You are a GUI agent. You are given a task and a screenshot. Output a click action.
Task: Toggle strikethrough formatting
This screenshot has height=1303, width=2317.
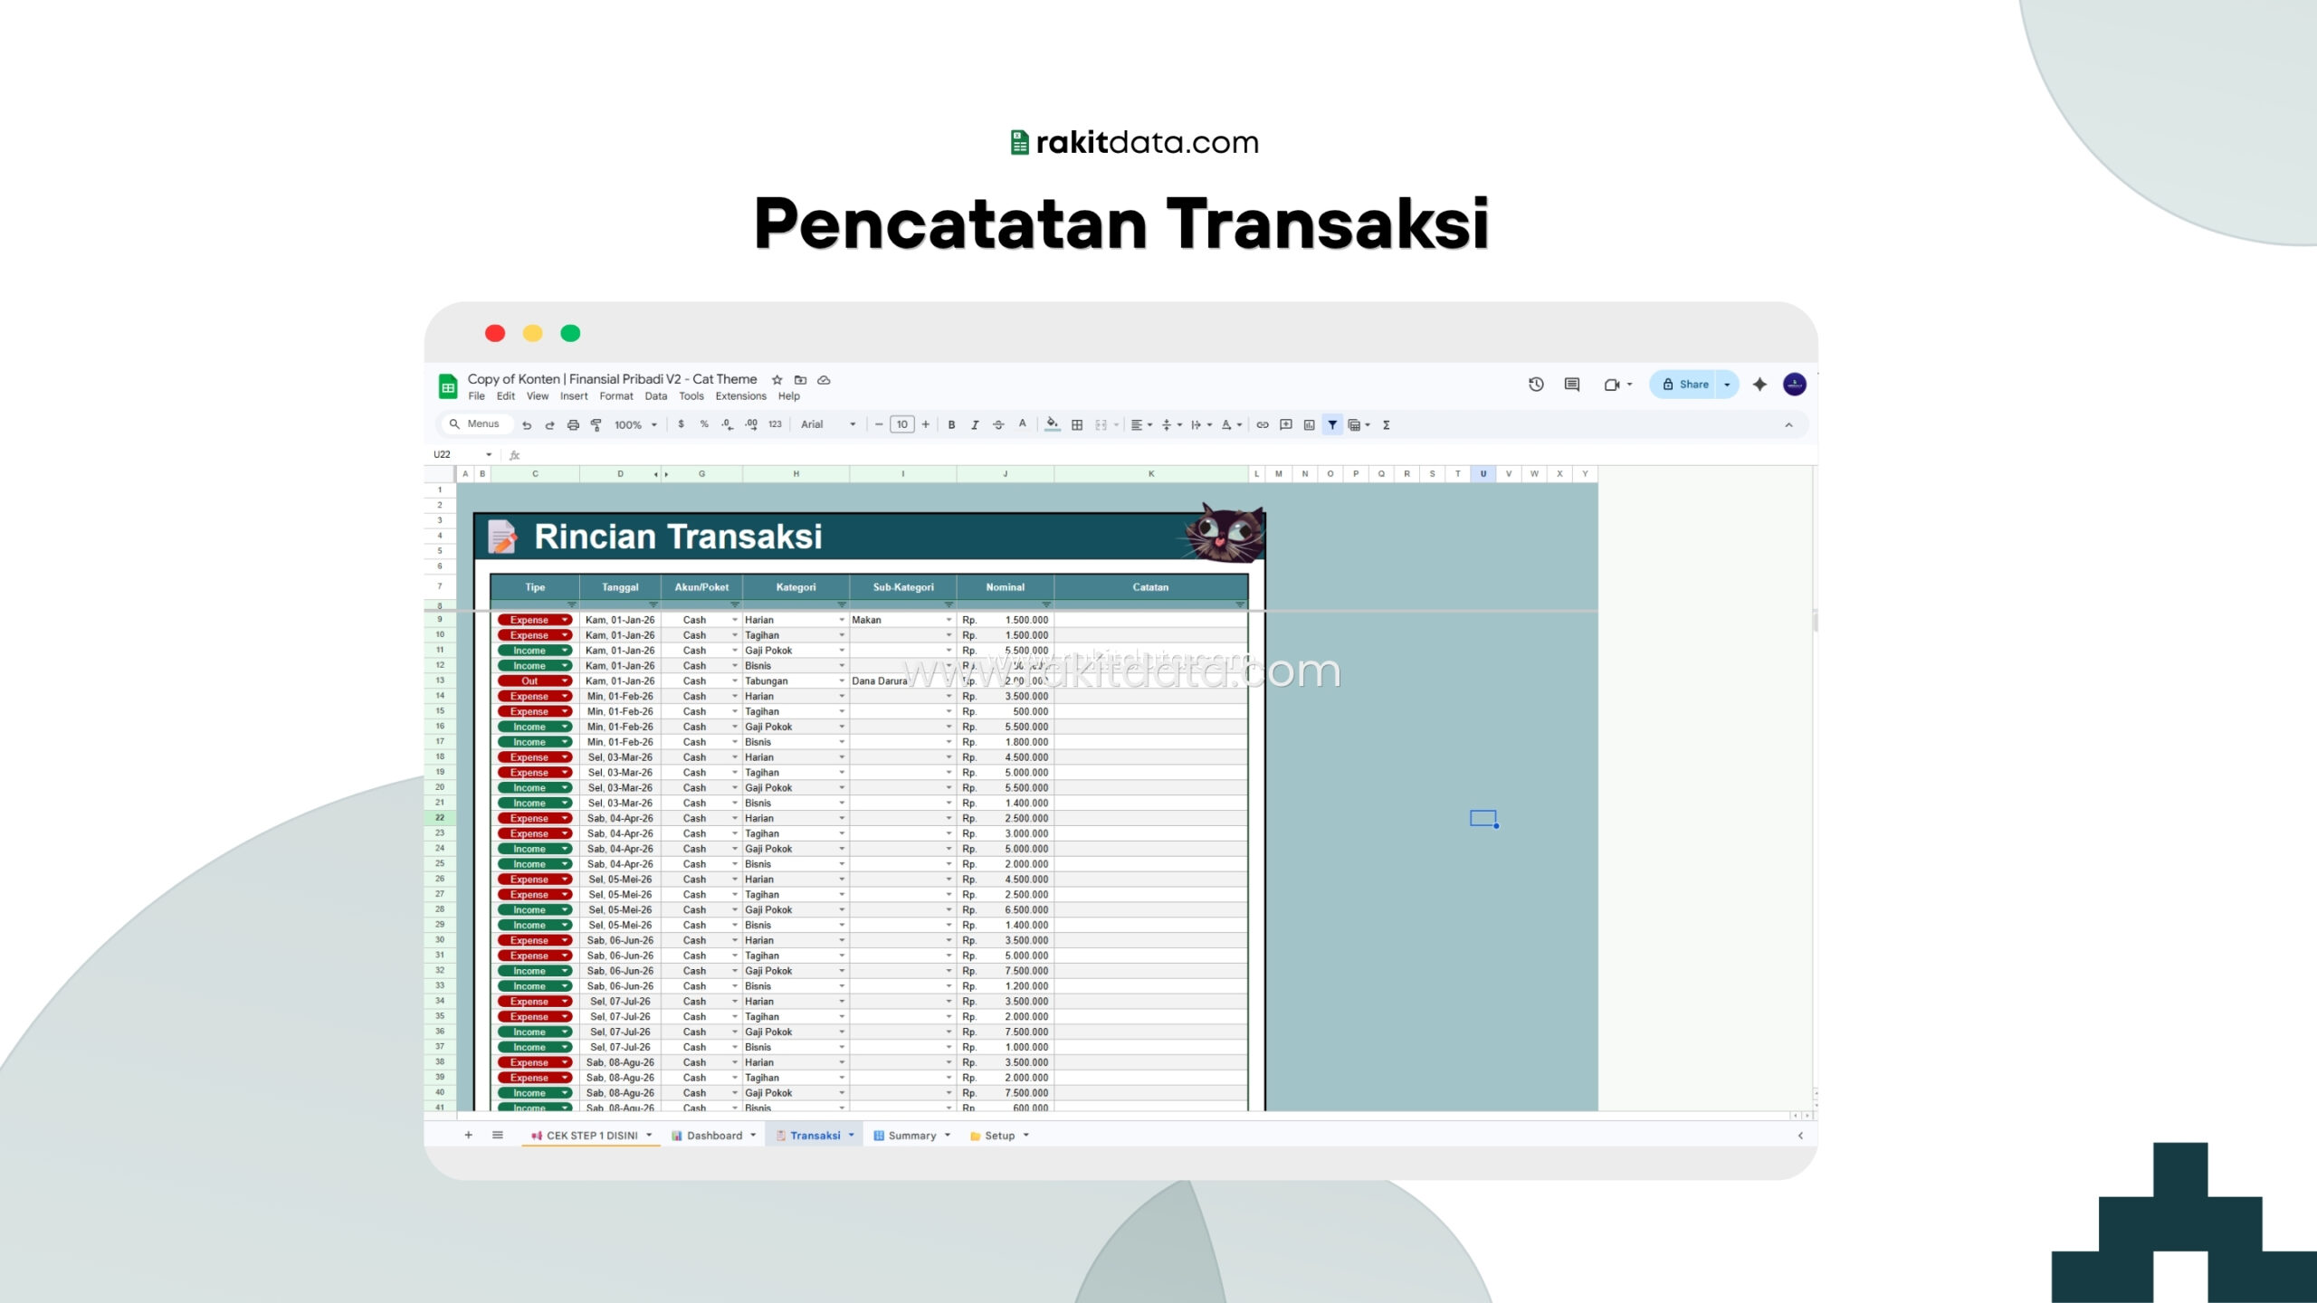[998, 424]
